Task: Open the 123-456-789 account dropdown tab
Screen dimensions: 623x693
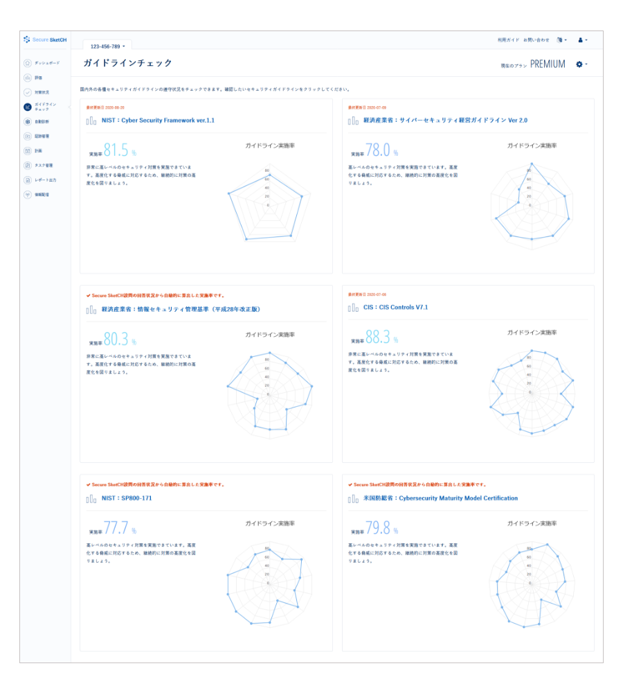Action: pyautogui.click(x=107, y=46)
